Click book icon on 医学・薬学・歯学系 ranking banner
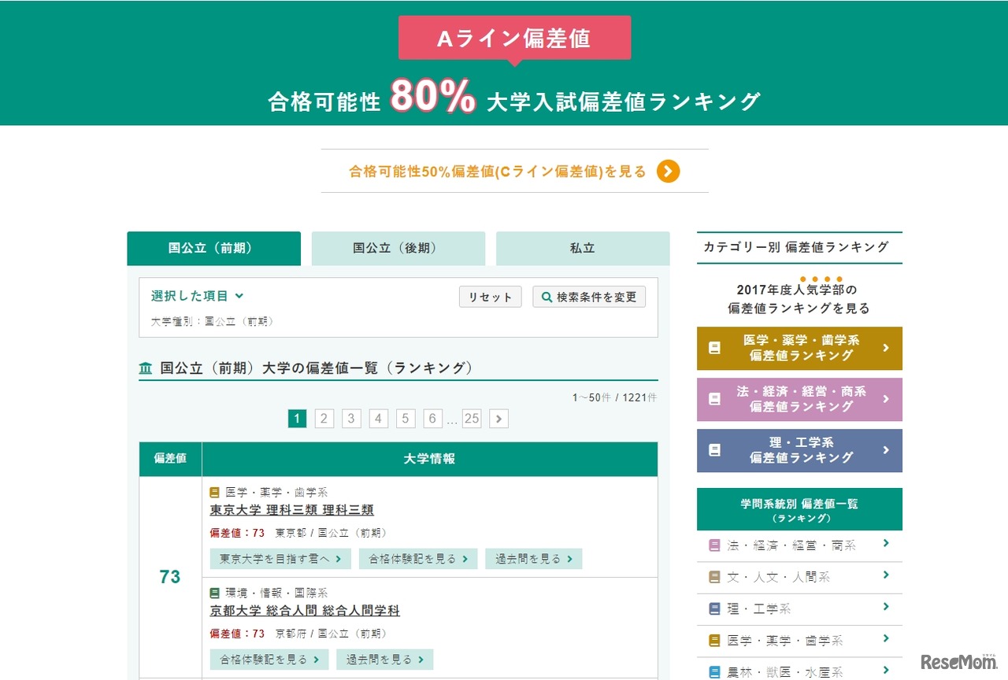 pos(714,348)
